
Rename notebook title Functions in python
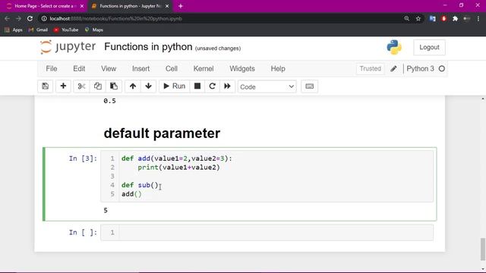[148, 47]
